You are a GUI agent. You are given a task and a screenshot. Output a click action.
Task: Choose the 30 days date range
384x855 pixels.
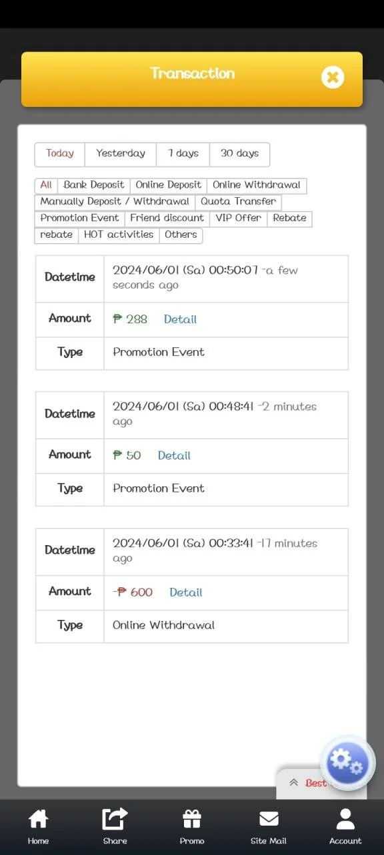click(x=239, y=154)
